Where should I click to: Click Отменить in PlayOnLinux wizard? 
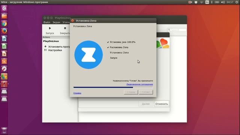pos(162,104)
